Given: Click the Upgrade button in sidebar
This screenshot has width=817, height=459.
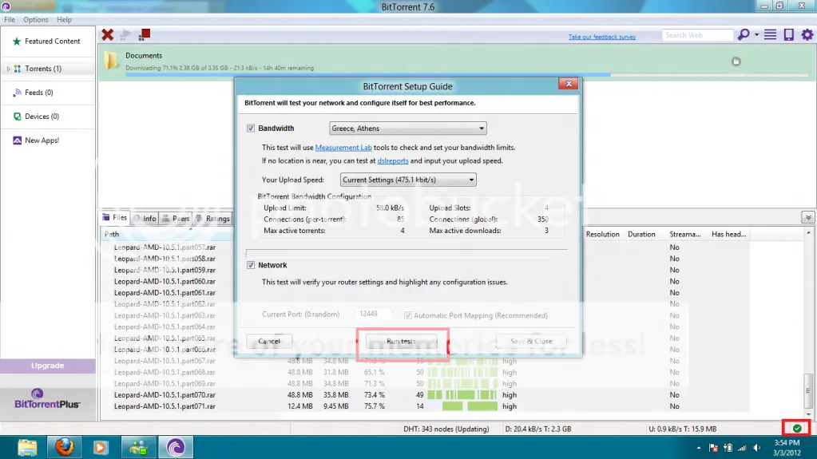Looking at the screenshot, I should [47, 366].
